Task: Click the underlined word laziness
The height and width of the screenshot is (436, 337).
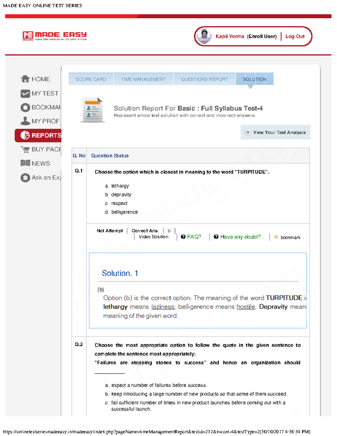Action: [163, 307]
